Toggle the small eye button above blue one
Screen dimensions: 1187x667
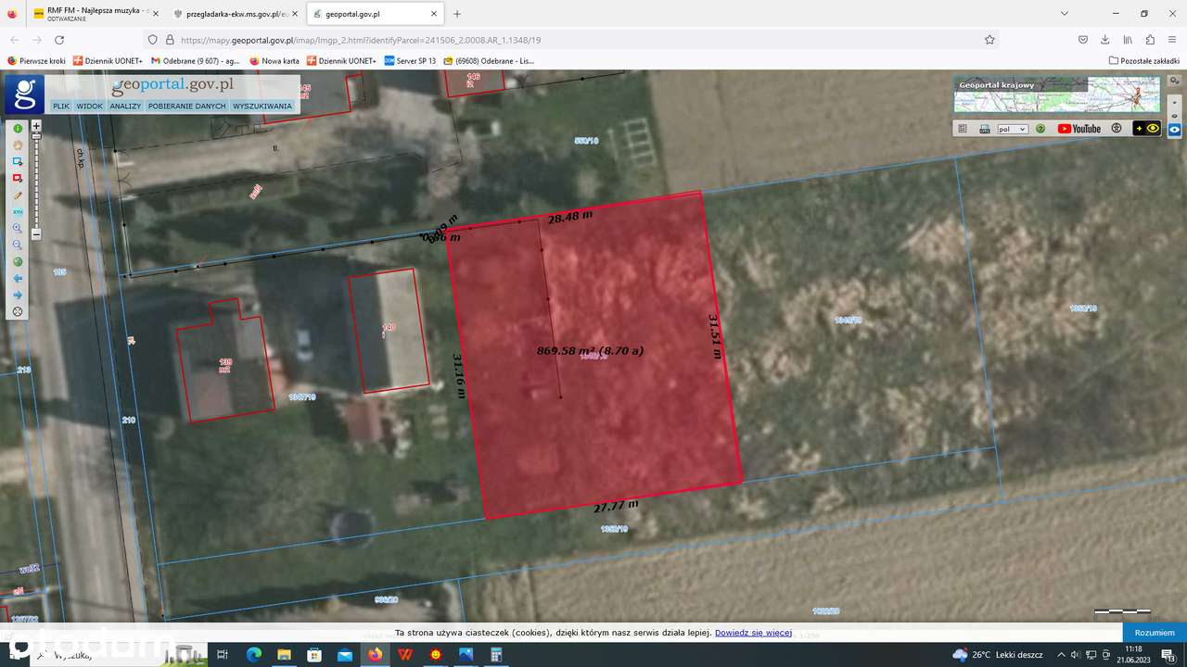click(1175, 115)
